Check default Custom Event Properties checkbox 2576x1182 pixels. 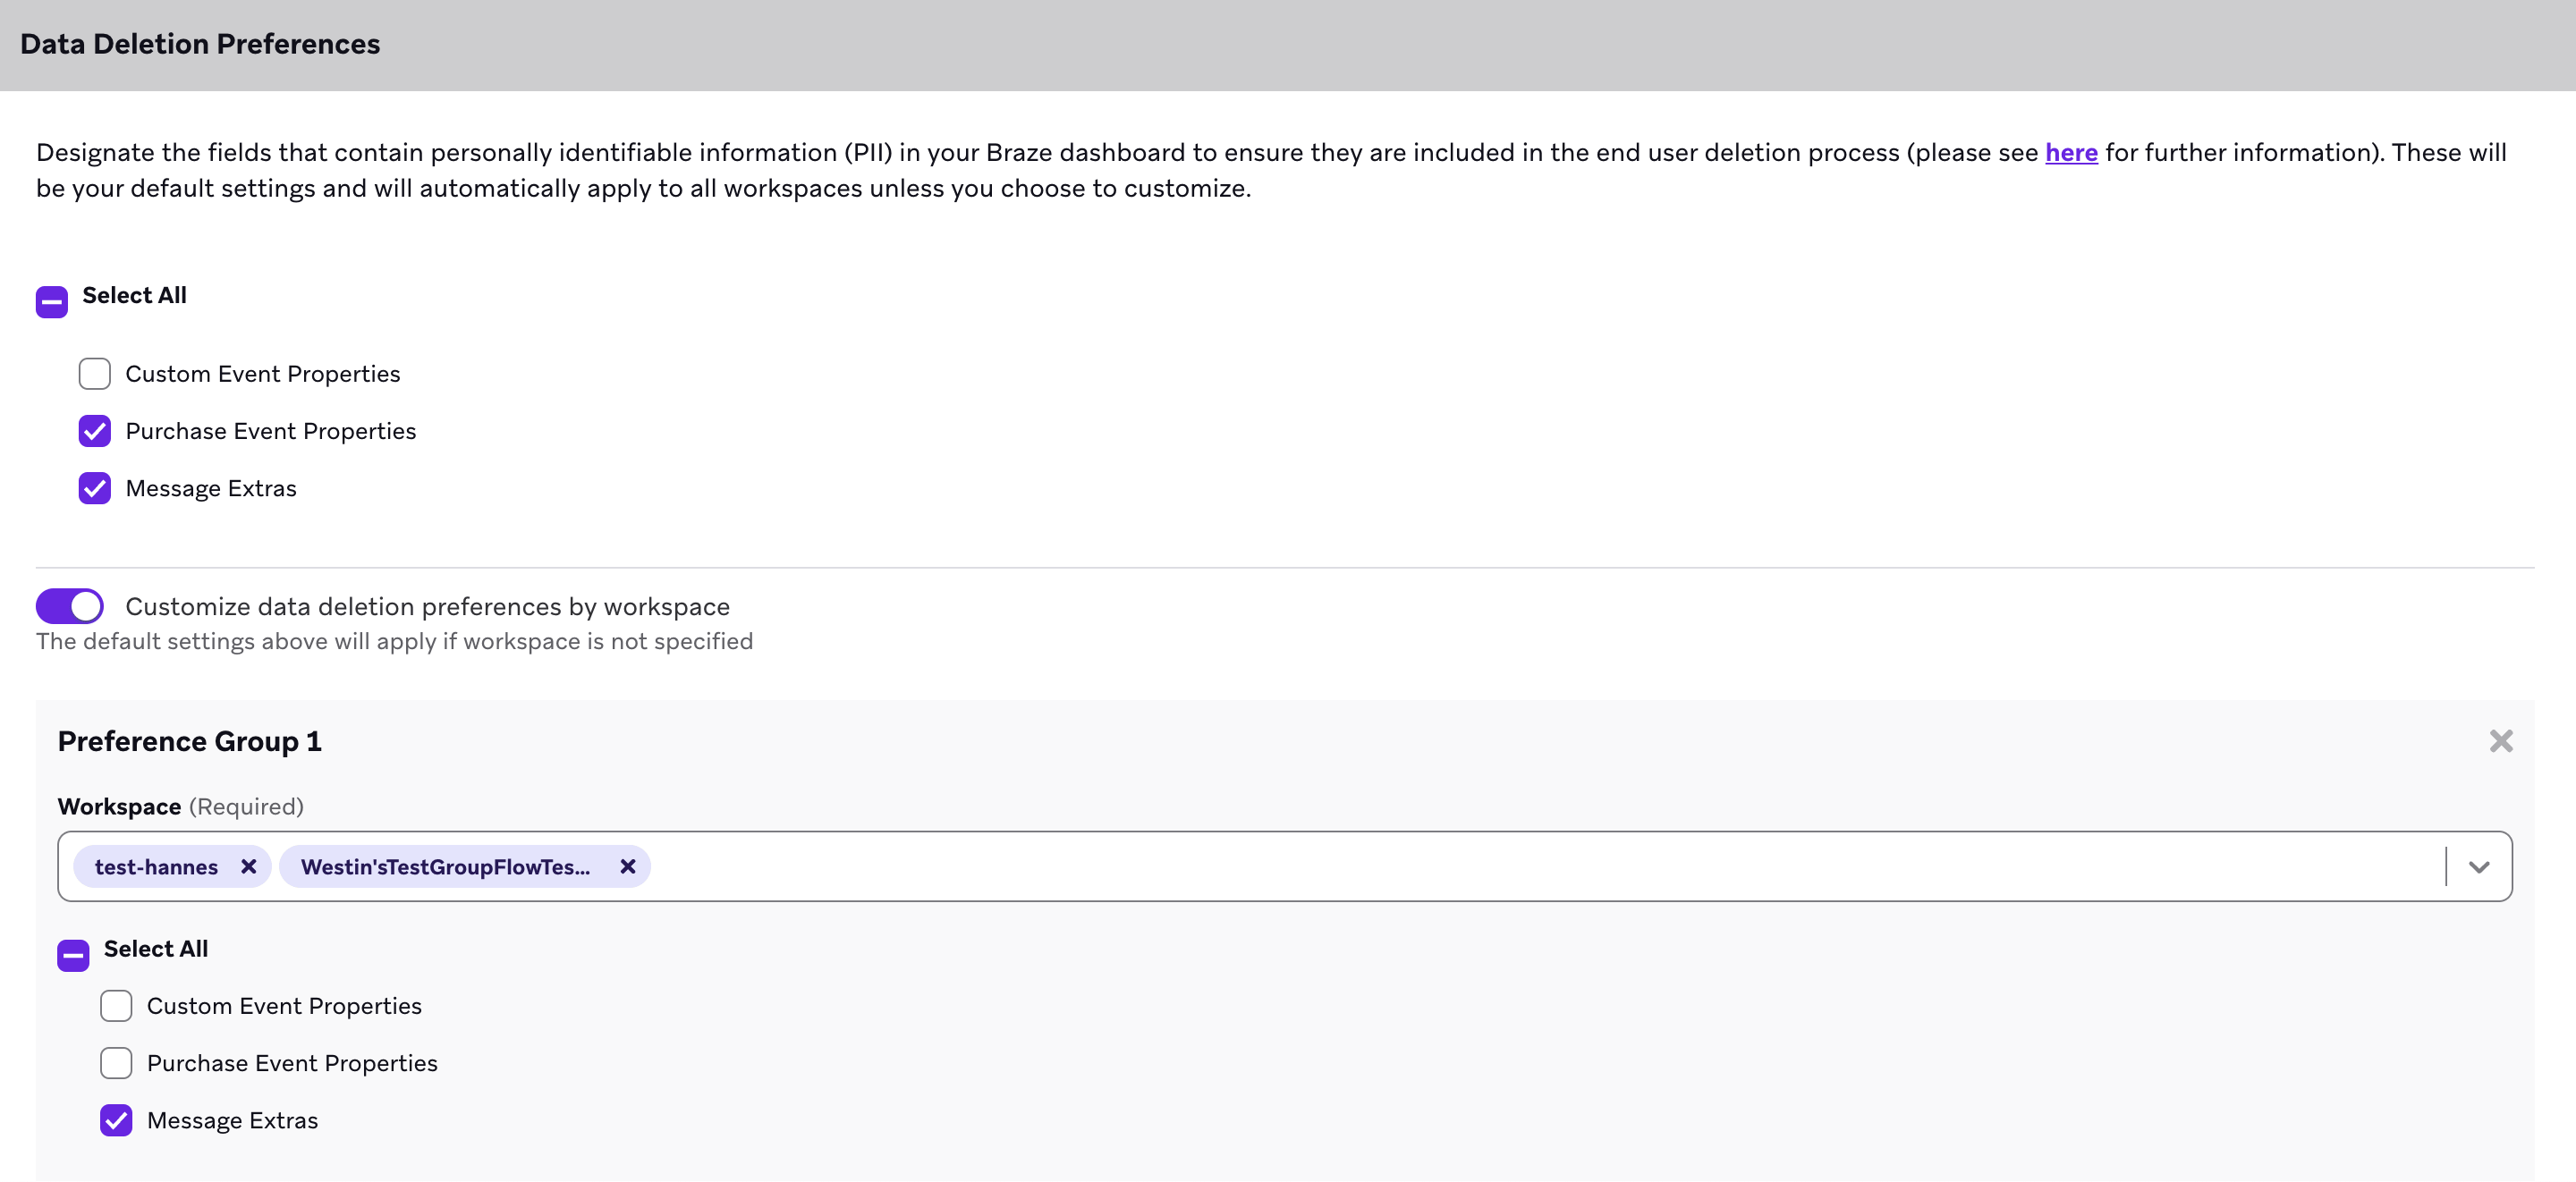click(x=95, y=374)
